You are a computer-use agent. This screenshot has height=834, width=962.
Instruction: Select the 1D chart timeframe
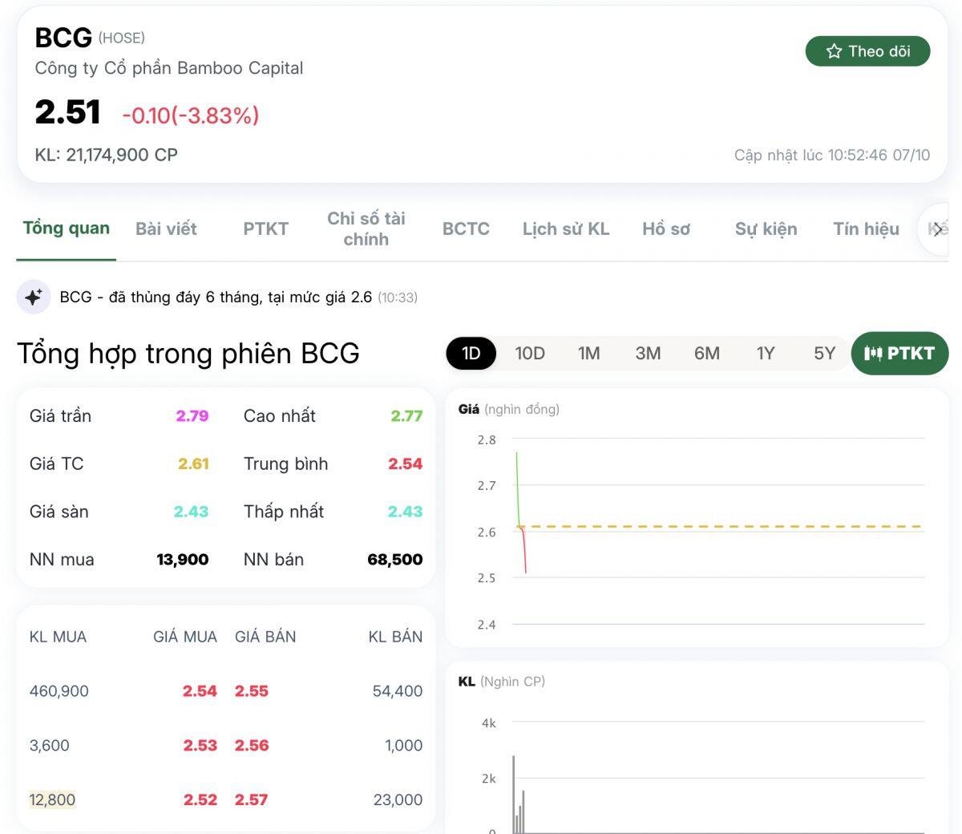471,353
